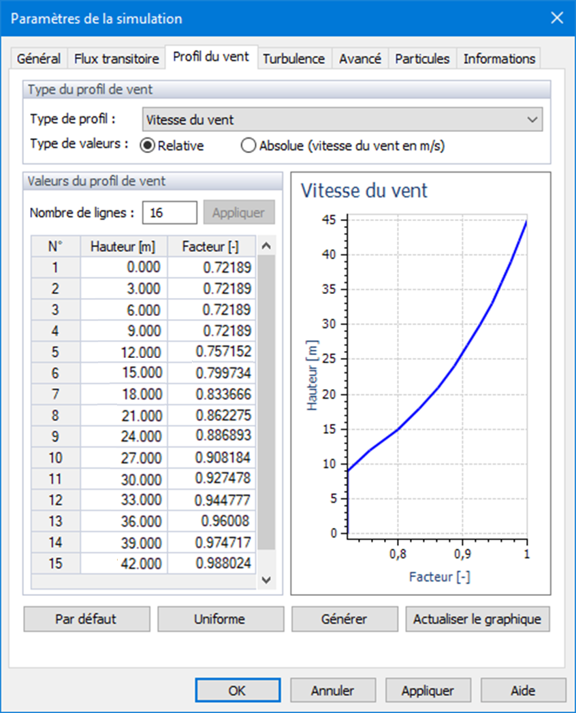576x713 pixels.
Task: Open the Général tab
Action: tap(38, 59)
